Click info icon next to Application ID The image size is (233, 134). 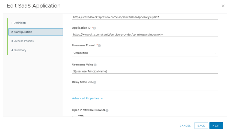(95, 28)
